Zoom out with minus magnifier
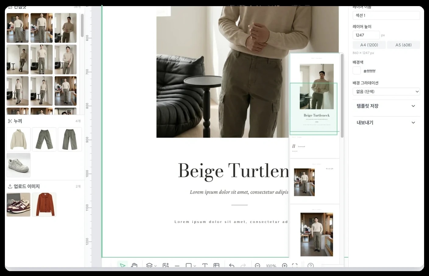Screen dimensions: 429x276 pyautogui.click(x=258, y=266)
